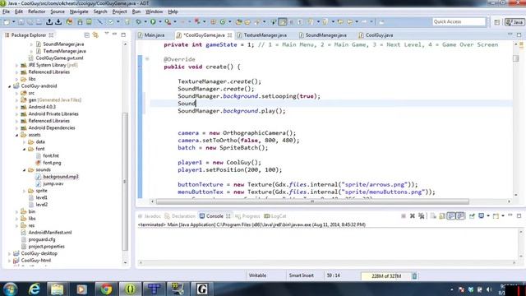Open the Windows Start menu orb

tap(10, 289)
